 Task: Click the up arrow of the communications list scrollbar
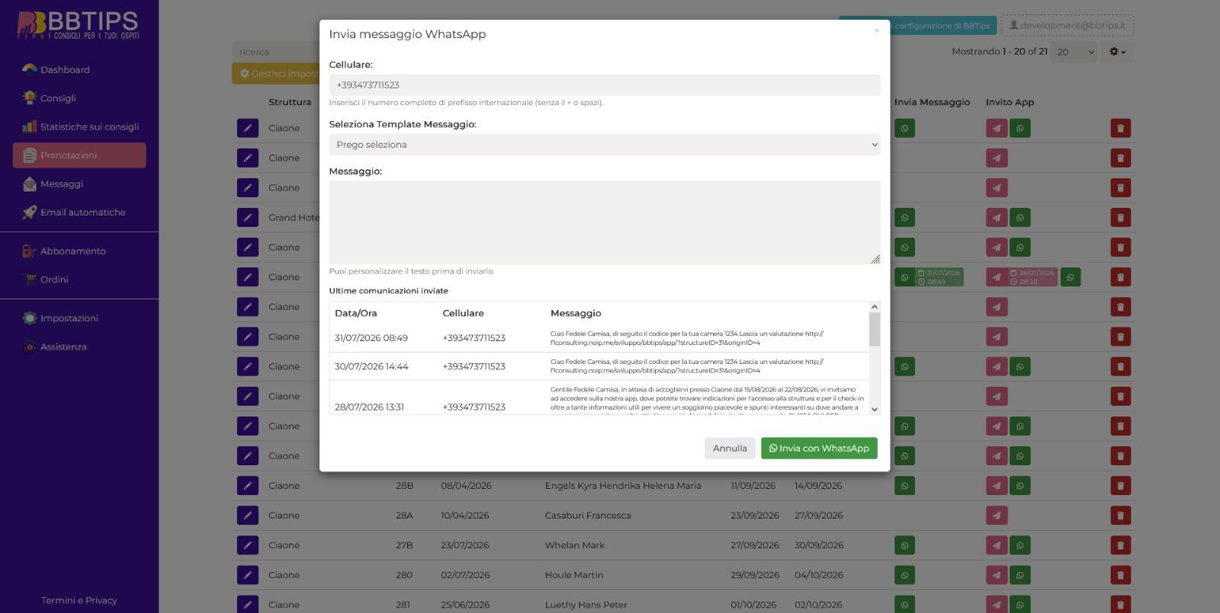[875, 307]
